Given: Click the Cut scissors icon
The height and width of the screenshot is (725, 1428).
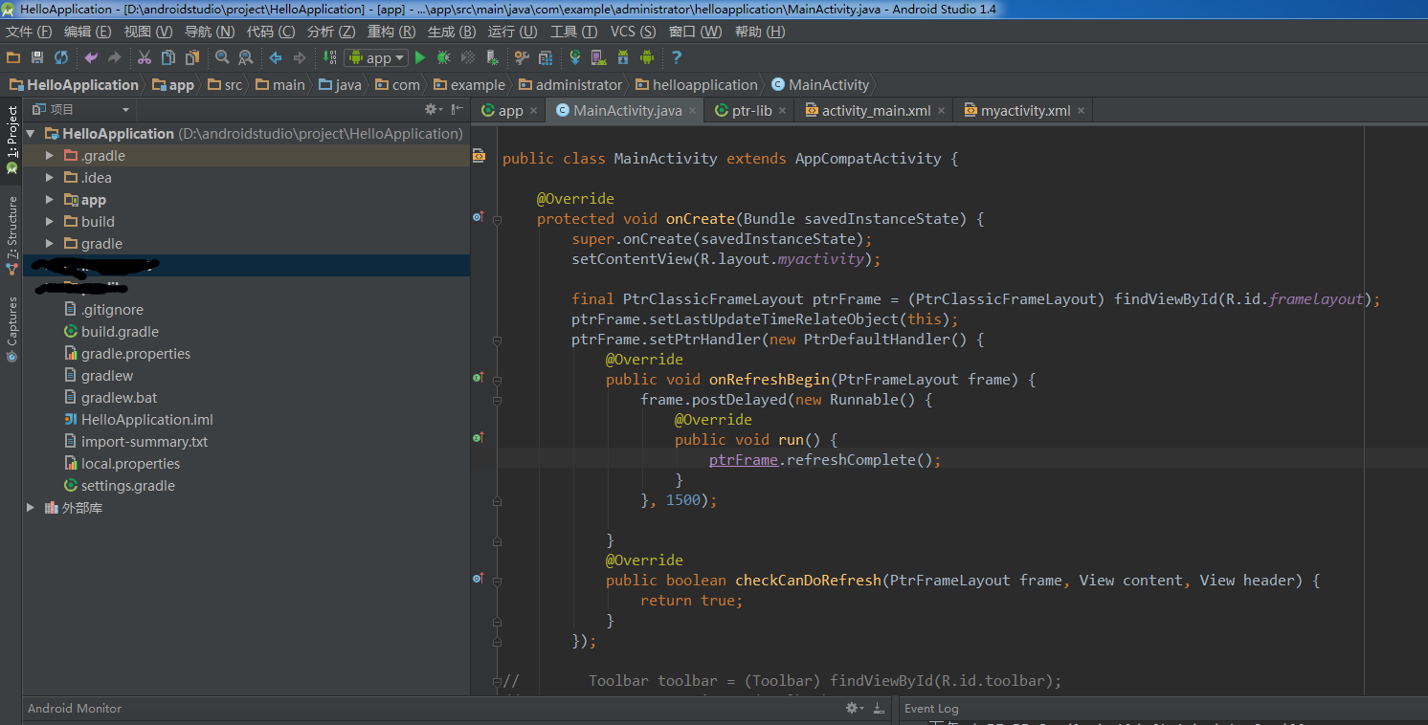Looking at the screenshot, I should click(x=145, y=58).
